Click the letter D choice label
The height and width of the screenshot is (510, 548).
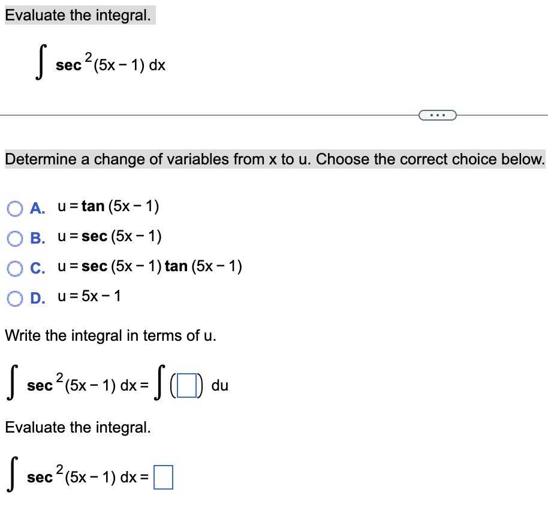coord(37,299)
